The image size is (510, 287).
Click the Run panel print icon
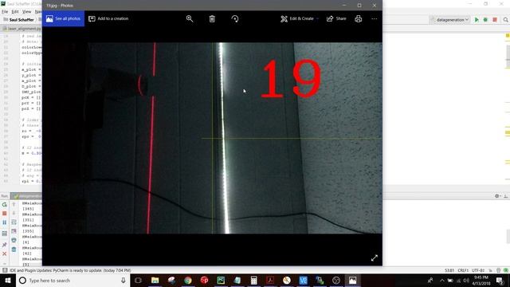tap(14, 241)
